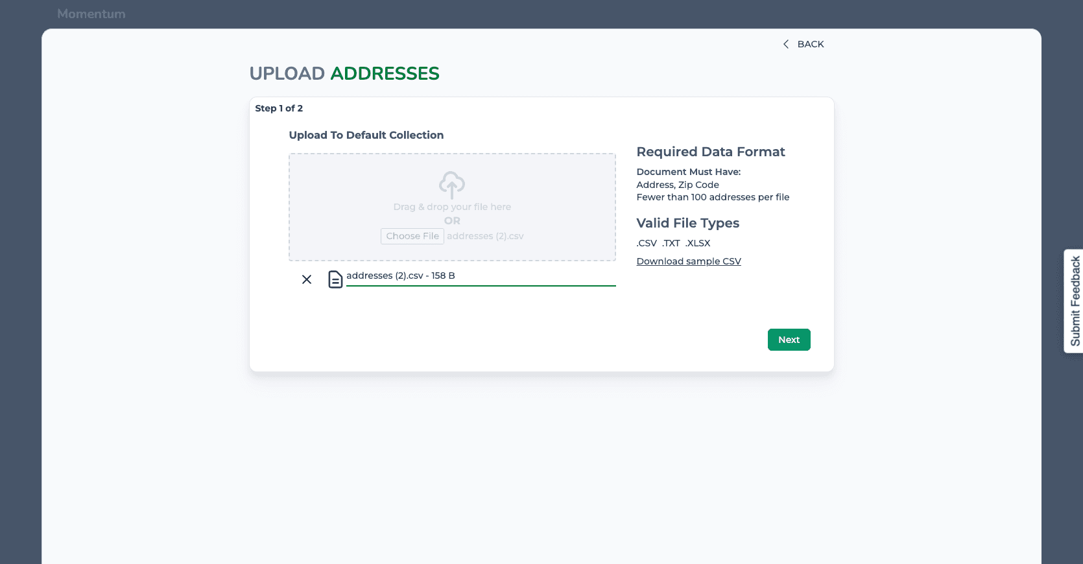
Task: Click the 'addresses (2).csv - 158 B' file name
Action: point(401,276)
